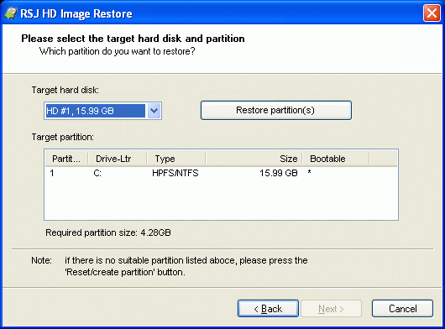The image size is (445, 329).
Task: Click the HPFS/NTFS type cell
Action: 175,173
